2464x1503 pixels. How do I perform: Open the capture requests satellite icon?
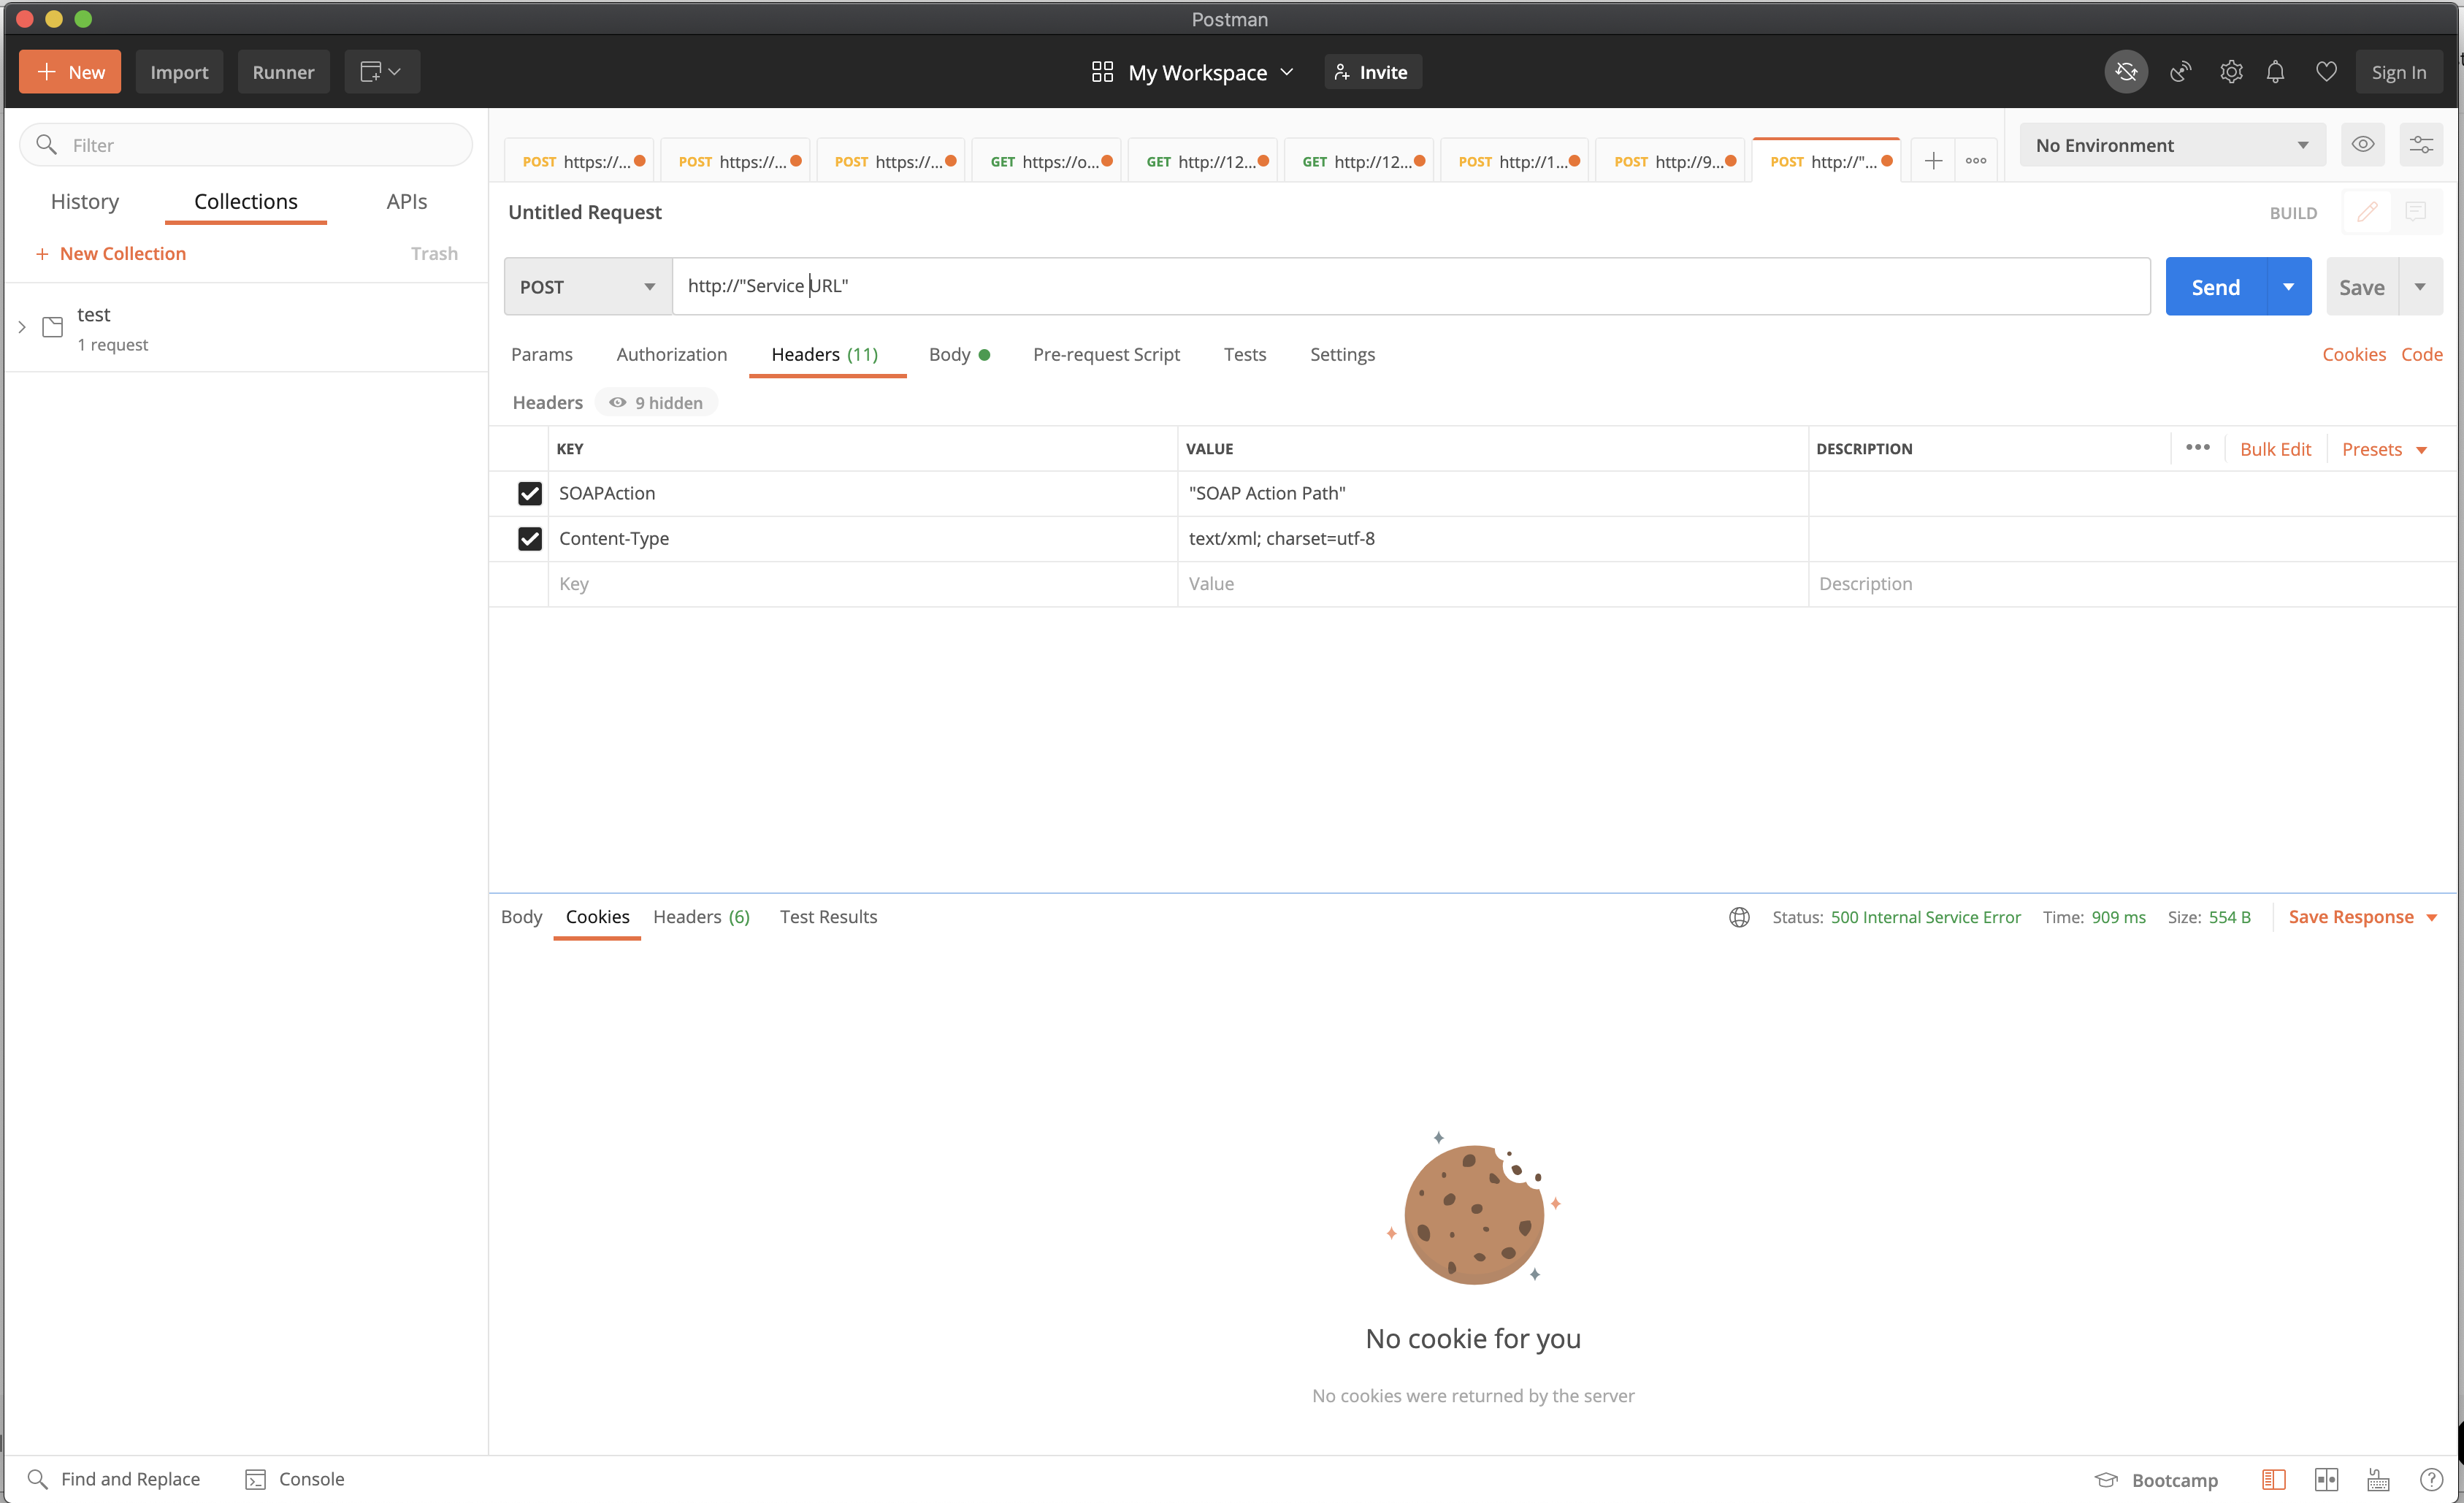pos(2180,72)
